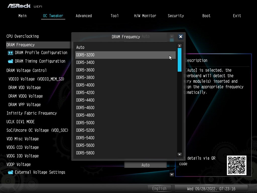Click the DRAM Frequency list scrollbar thumb
The image size is (257, 193).
[179, 60]
